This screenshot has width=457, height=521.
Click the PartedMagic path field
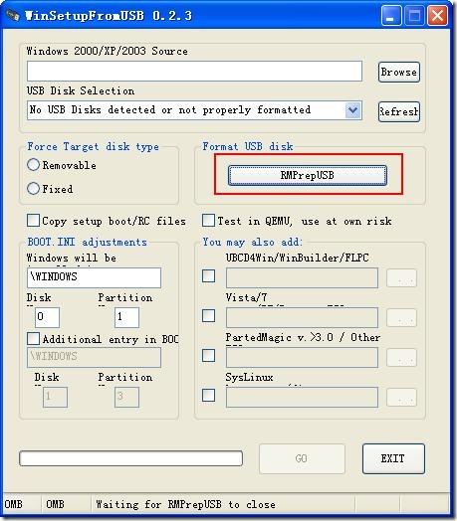[302, 358]
